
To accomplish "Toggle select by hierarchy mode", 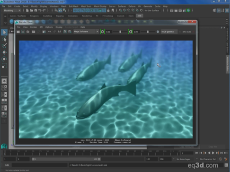I will (x=56, y=10).
